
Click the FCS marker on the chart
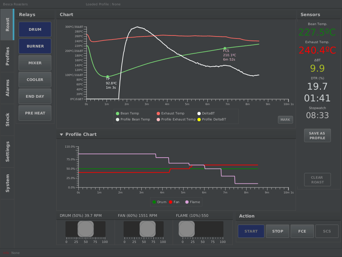click(224, 48)
